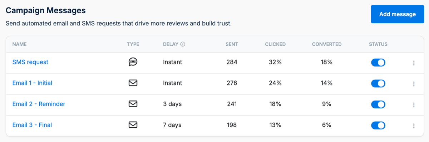Open the Email 3 - Final link
This screenshot has height=142, width=429.
[32, 125]
